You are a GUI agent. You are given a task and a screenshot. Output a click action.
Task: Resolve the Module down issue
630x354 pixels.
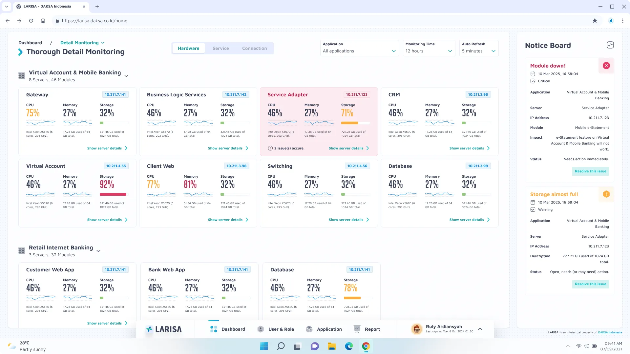pos(591,171)
